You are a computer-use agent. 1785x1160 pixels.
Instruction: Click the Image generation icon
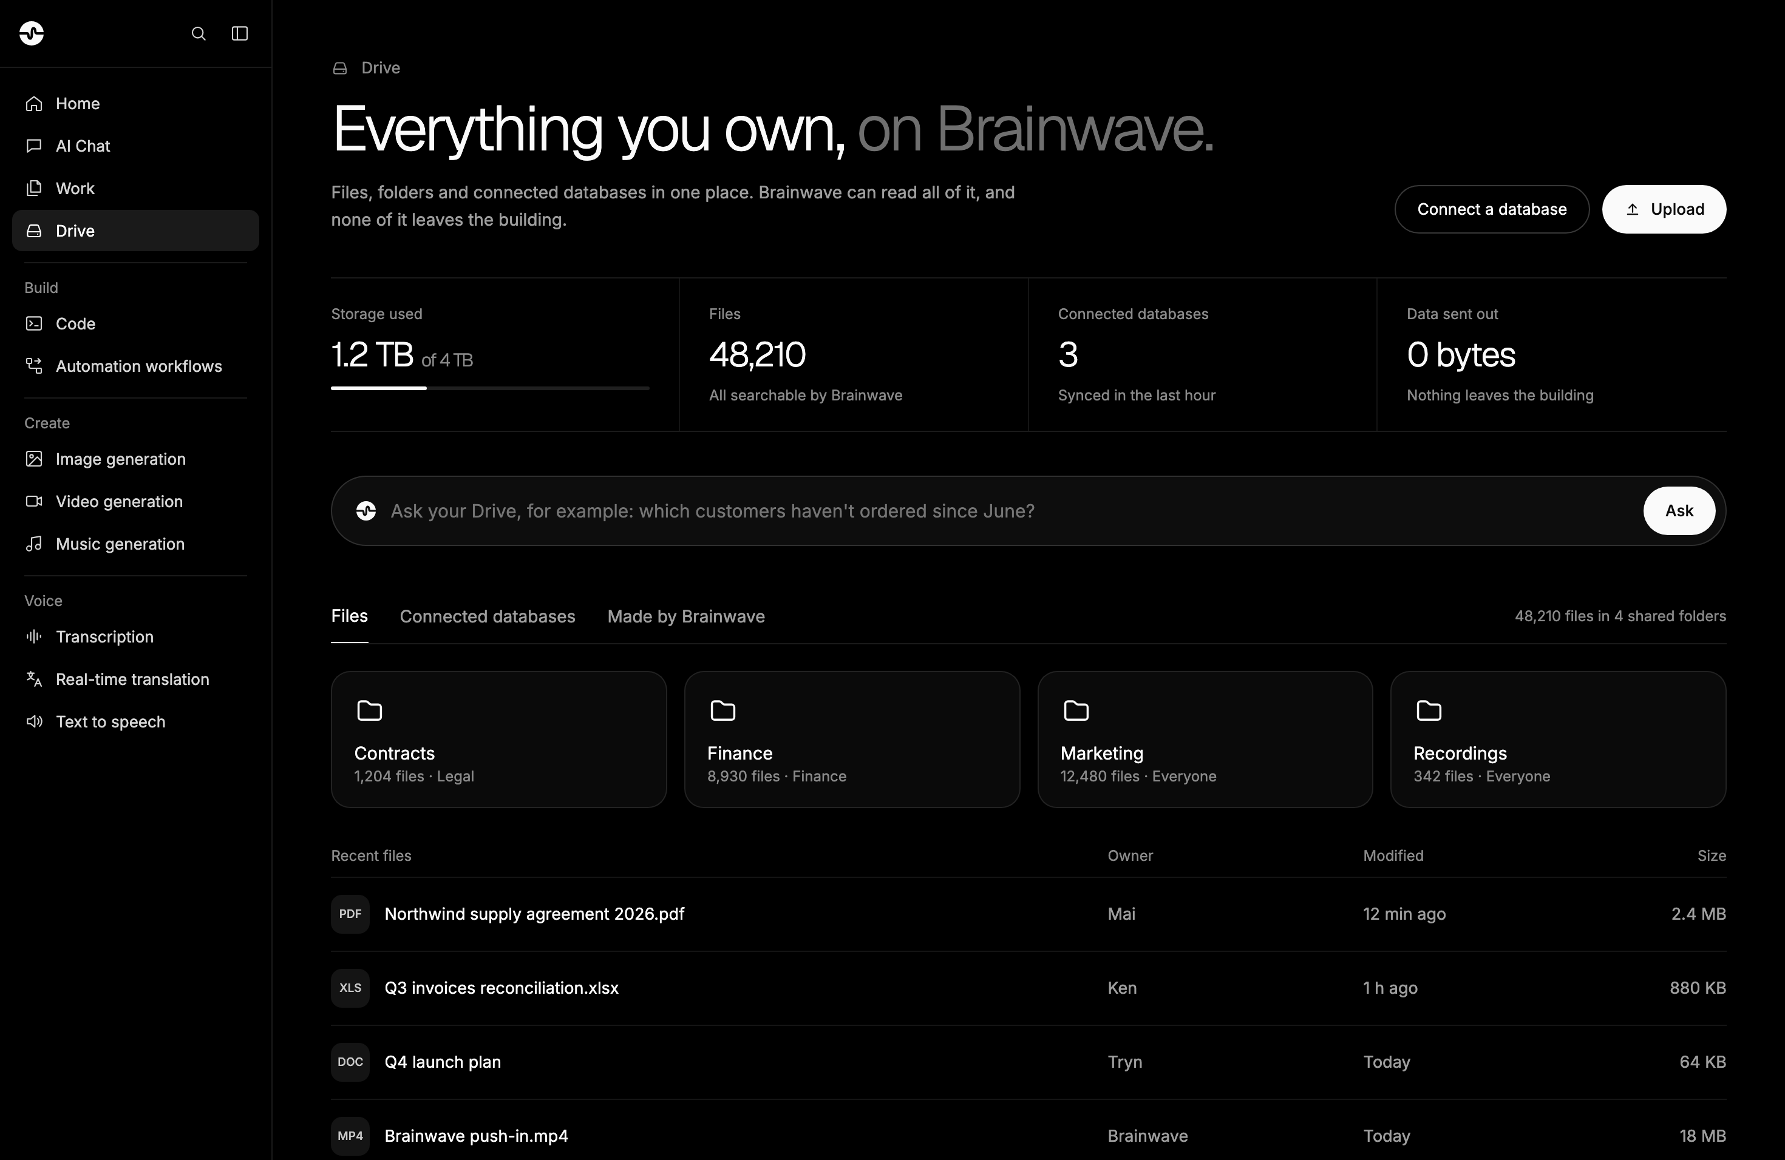pyautogui.click(x=34, y=459)
